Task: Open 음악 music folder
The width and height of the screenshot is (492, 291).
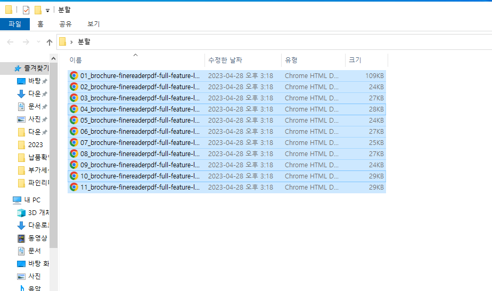Action: pyautogui.click(x=31, y=288)
